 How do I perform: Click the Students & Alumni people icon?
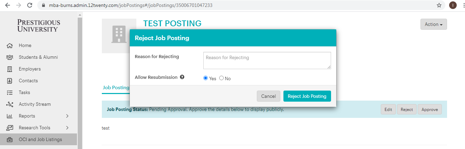pyautogui.click(x=10, y=57)
